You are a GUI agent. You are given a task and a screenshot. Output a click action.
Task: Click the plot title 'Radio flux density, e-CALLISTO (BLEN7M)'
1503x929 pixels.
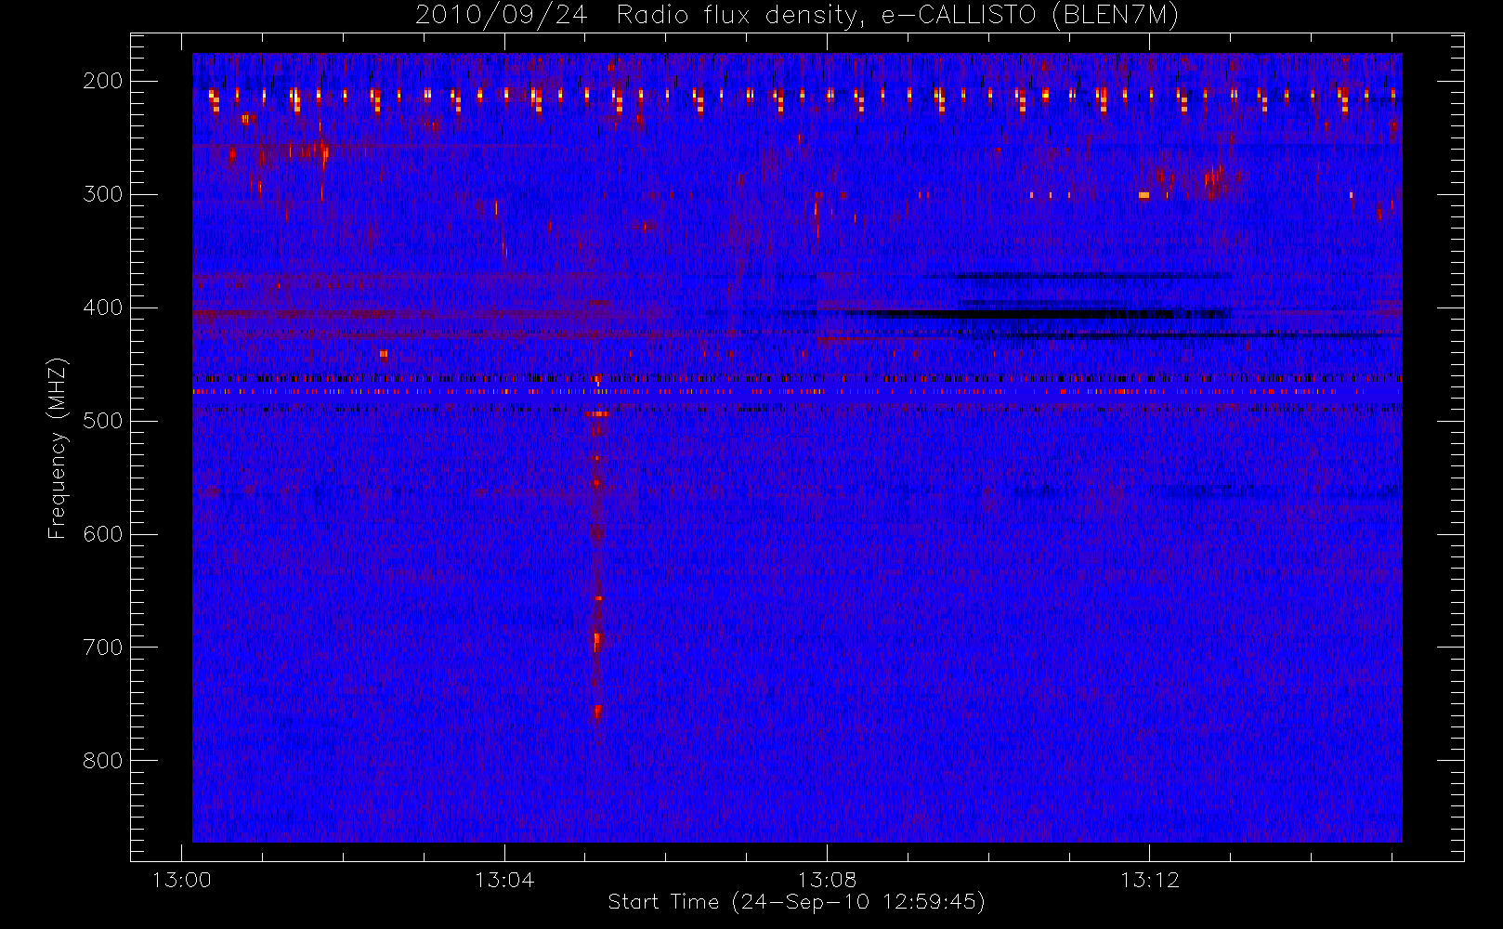point(897,16)
